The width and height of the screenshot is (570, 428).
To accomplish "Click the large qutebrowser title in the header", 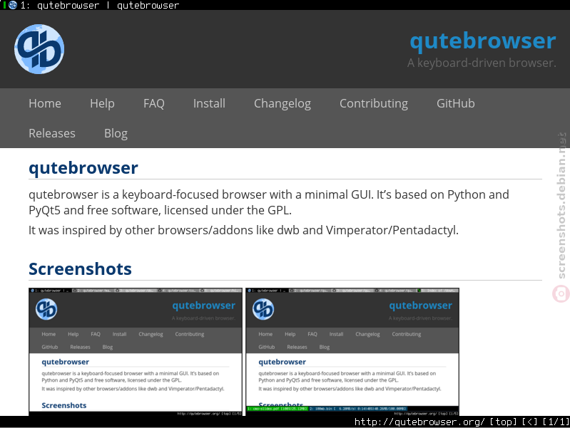I will tap(483, 41).
